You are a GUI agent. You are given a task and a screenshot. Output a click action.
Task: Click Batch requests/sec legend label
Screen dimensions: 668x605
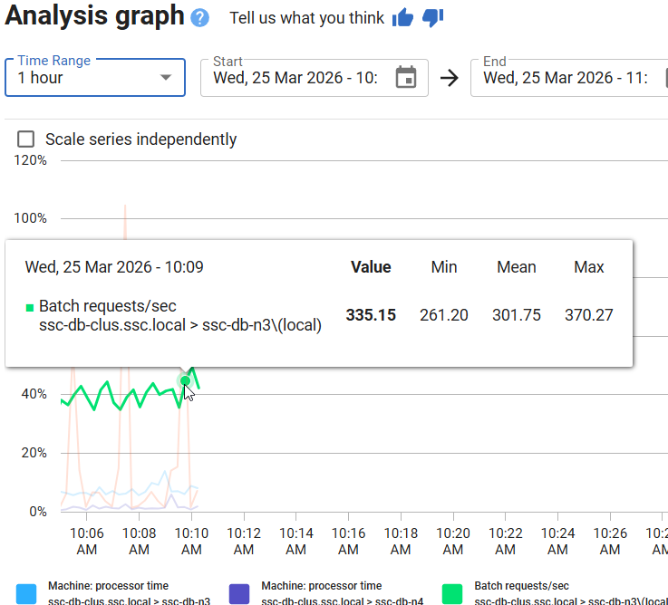[x=562, y=593]
